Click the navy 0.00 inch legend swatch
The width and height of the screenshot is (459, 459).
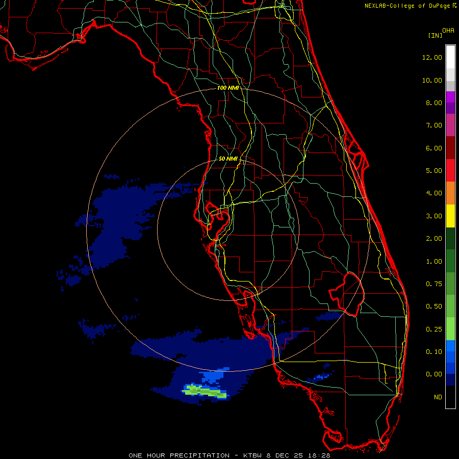pos(450,380)
